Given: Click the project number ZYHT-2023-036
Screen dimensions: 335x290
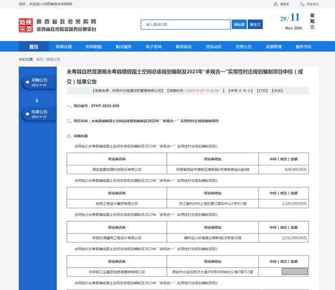Looking at the screenshot, I should 105,106.
